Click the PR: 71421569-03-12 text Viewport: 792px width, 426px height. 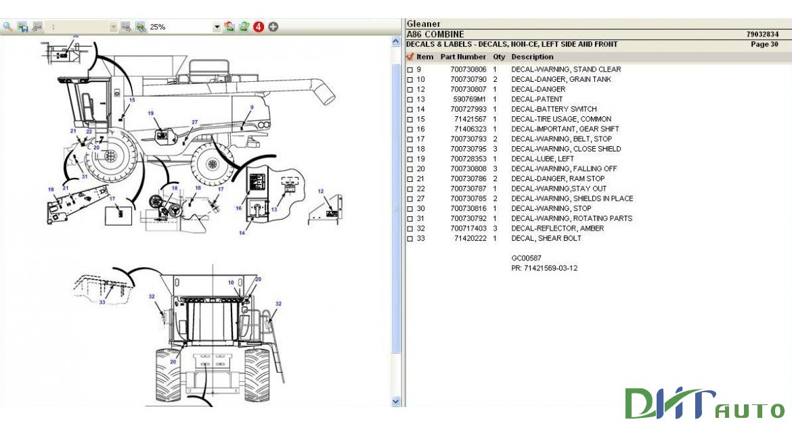(544, 268)
